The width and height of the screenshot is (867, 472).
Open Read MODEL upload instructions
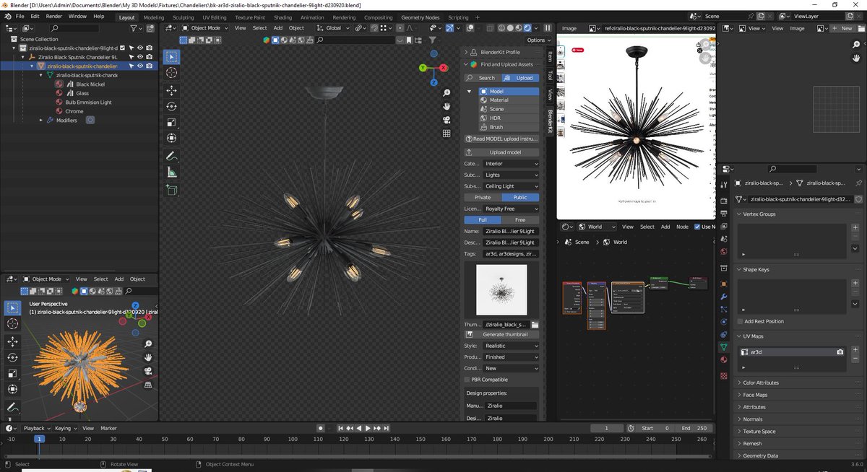click(502, 139)
